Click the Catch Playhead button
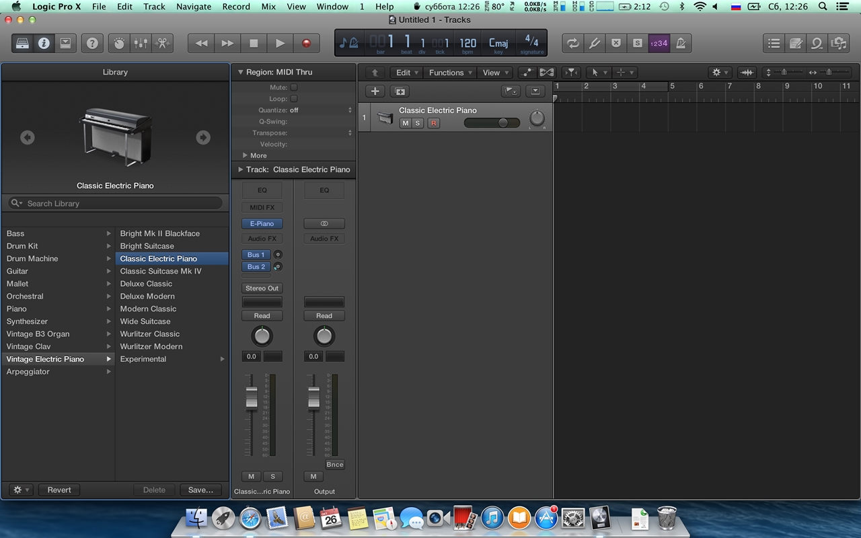This screenshot has height=538, width=861. [x=571, y=73]
